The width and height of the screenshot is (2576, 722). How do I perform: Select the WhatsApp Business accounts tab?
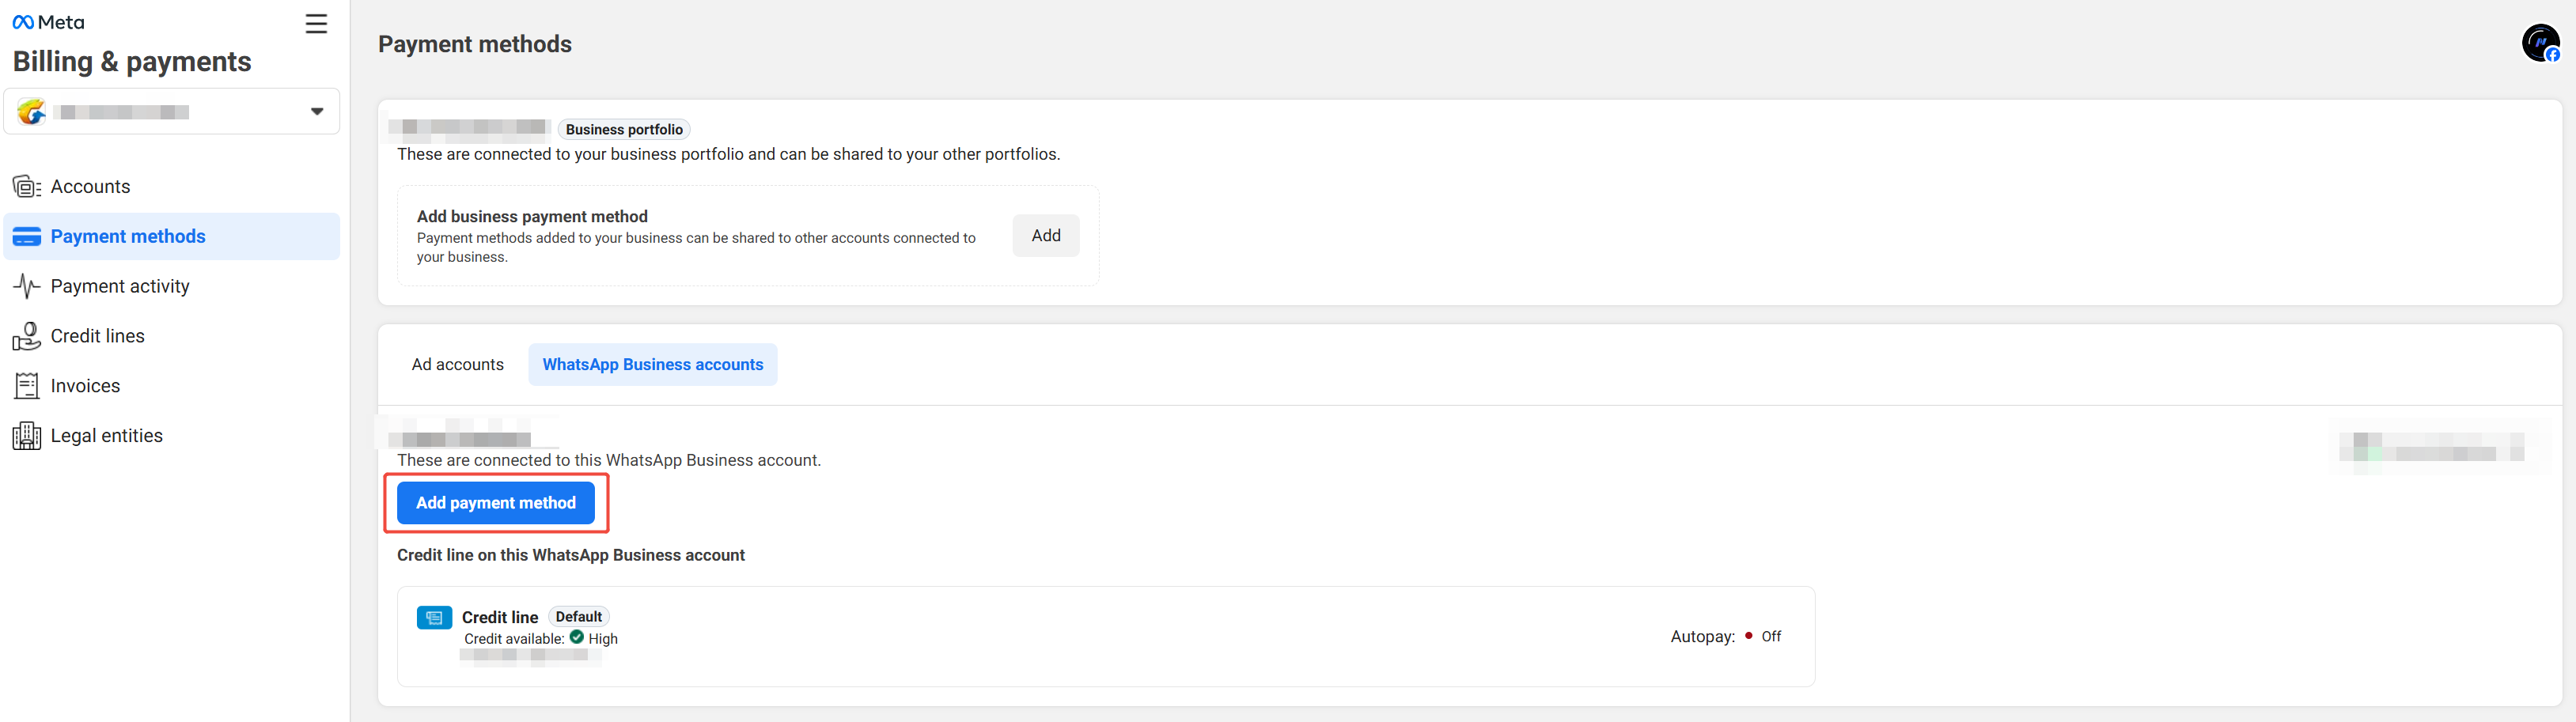[x=652, y=365]
